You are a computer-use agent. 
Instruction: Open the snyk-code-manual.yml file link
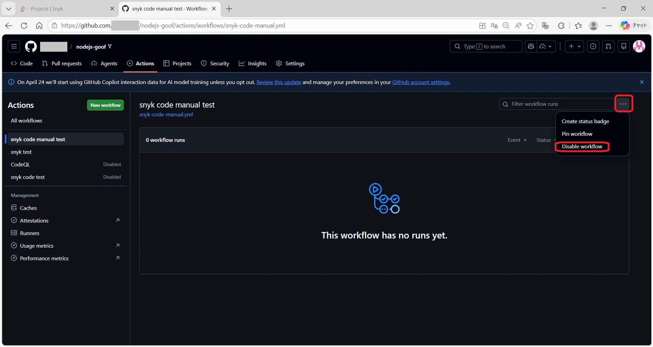tap(166, 115)
